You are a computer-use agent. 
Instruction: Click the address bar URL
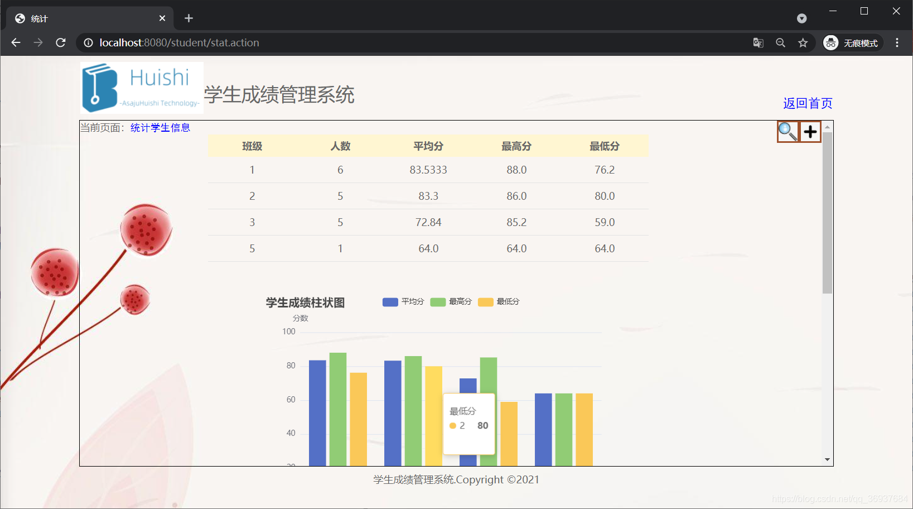coord(179,42)
